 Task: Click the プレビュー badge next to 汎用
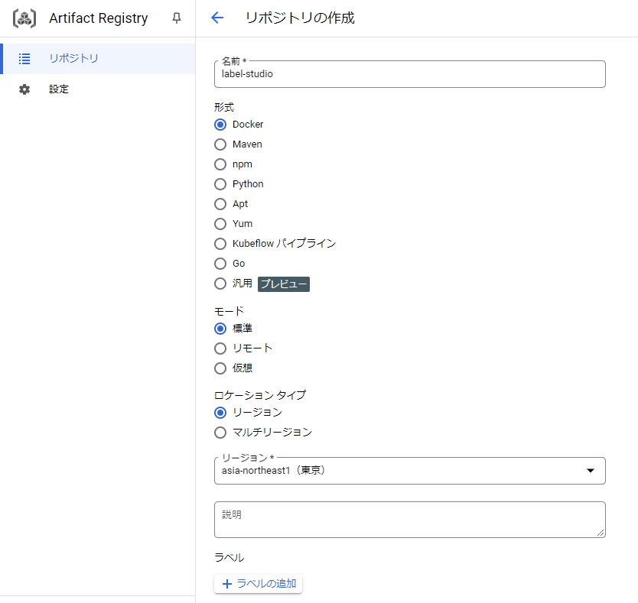point(284,284)
